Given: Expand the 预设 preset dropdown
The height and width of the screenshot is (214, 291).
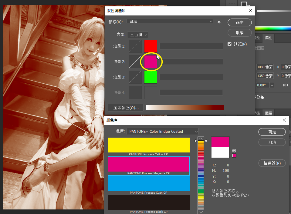Looking at the screenshot, I should pos(170,21).
